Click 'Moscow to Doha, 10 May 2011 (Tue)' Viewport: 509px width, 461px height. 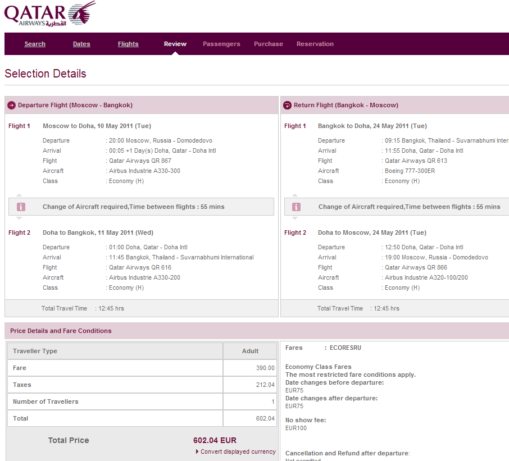(97, 126)
